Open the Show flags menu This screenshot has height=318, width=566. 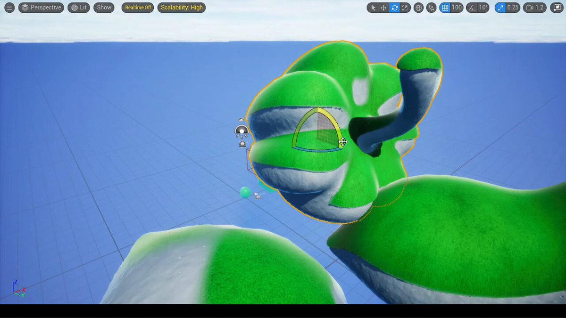pos(104,8)
